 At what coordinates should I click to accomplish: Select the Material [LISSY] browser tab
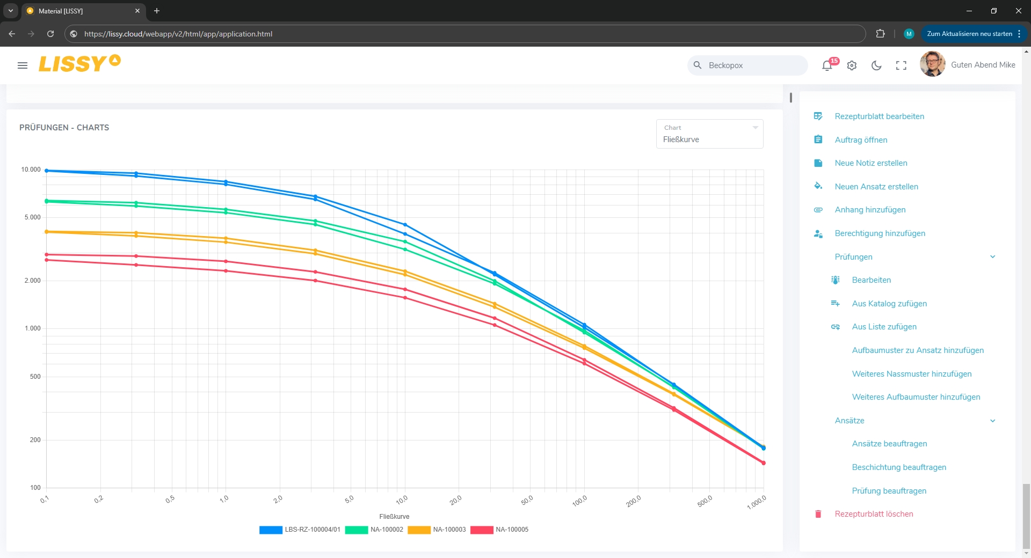[83, 11]
